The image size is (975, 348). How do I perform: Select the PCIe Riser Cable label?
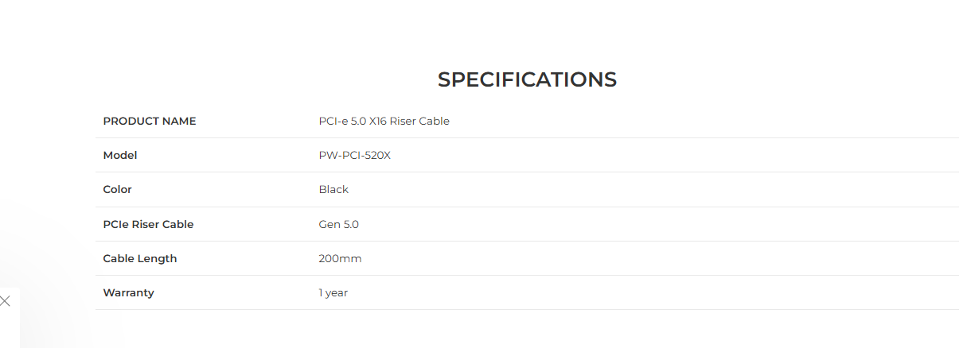click(148, 224)
